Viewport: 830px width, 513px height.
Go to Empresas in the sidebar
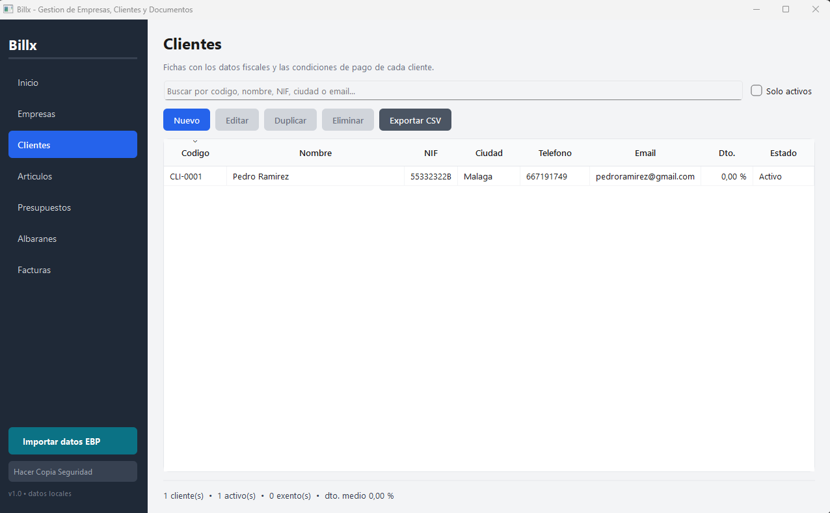pos(73,114)
